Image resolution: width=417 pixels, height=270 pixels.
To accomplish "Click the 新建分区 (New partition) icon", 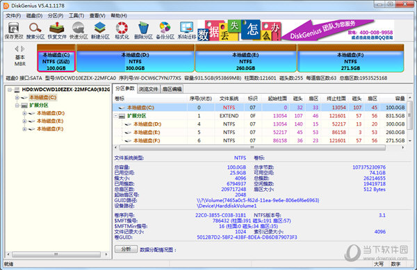I will pos(100,31).
